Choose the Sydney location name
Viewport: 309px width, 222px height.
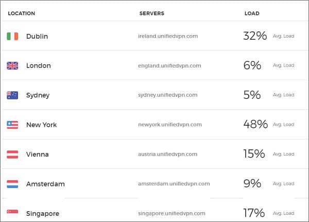click(x=38, y=95)
